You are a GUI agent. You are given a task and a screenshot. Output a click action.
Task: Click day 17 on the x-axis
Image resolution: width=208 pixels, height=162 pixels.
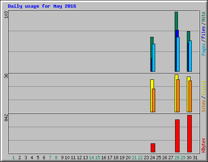[x=110, y=158]
